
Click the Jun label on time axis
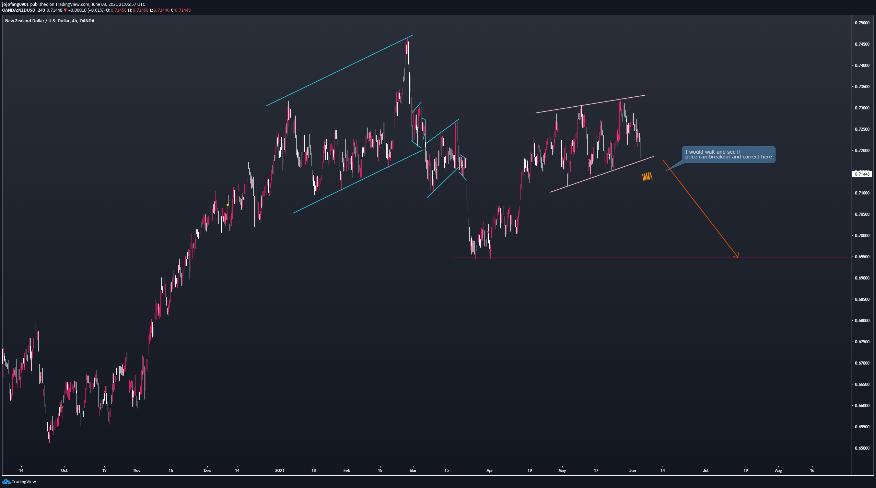point(633,471)
